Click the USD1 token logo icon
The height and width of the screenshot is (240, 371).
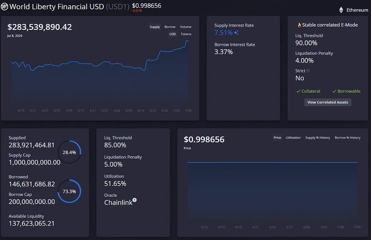4,7
